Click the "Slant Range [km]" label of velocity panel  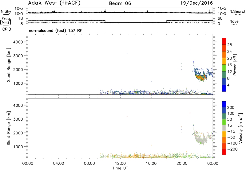(x=9, y=128)
